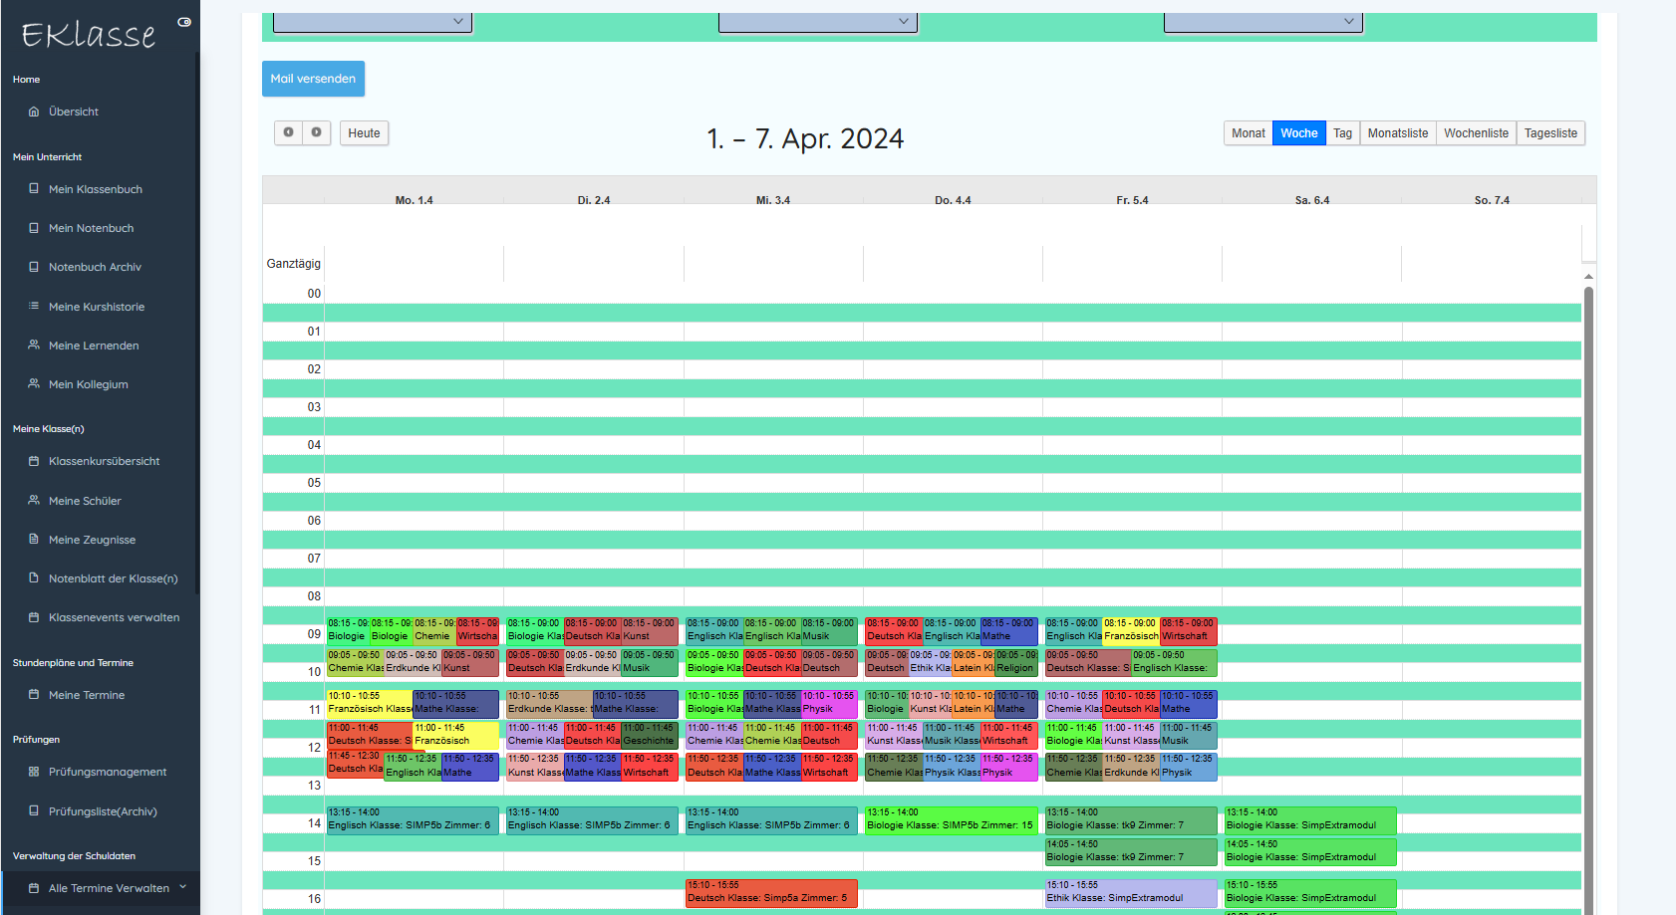This screenshot has width=1676, height=915.
Task: Open Wednesday 10:10 Physik event
Action: tap(829, 703)
